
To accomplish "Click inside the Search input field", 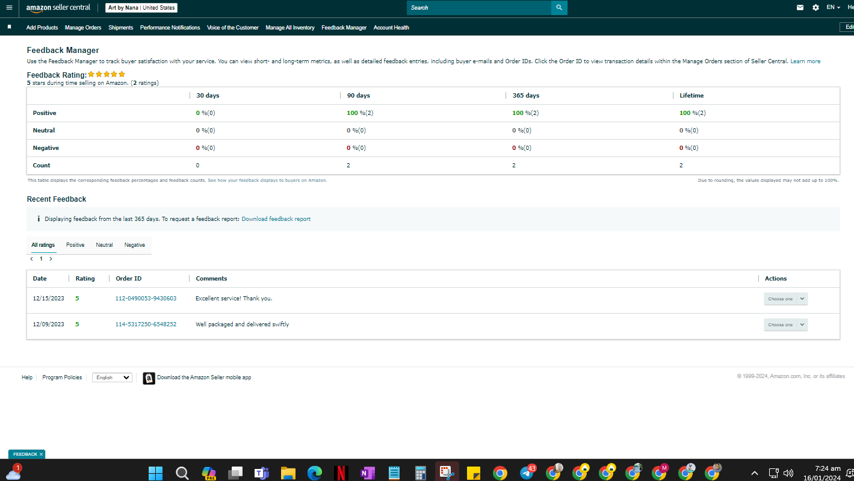I will pyautogui.click(x=479, y=8).
